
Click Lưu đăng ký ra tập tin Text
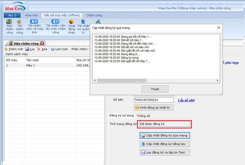click(165, 152)
